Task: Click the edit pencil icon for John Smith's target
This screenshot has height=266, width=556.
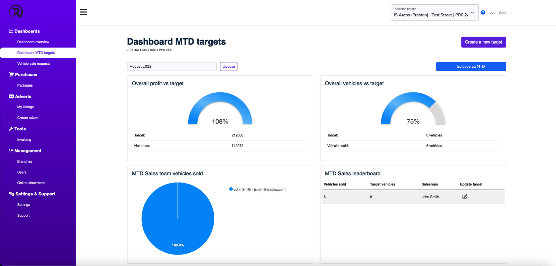Action: [464, 197]
